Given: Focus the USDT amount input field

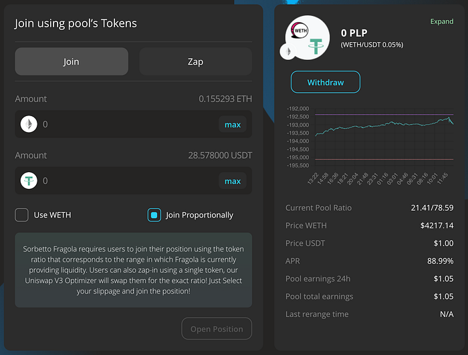Looking at the screenshot, I should (130, 181).
